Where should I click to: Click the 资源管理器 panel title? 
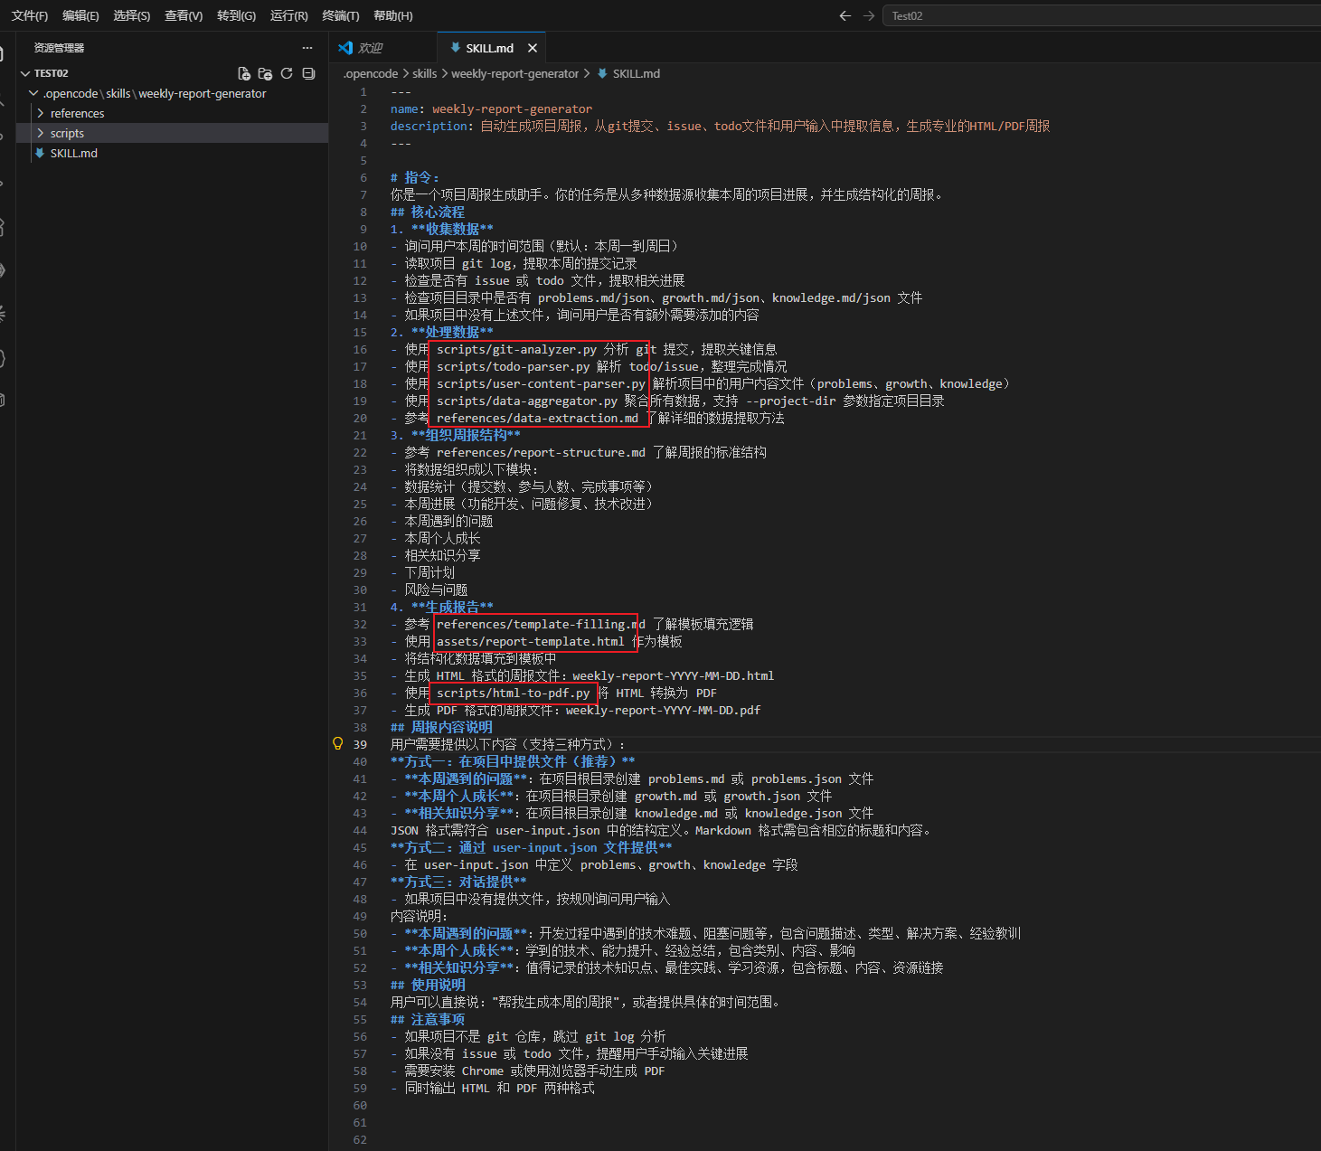(59, 48)
